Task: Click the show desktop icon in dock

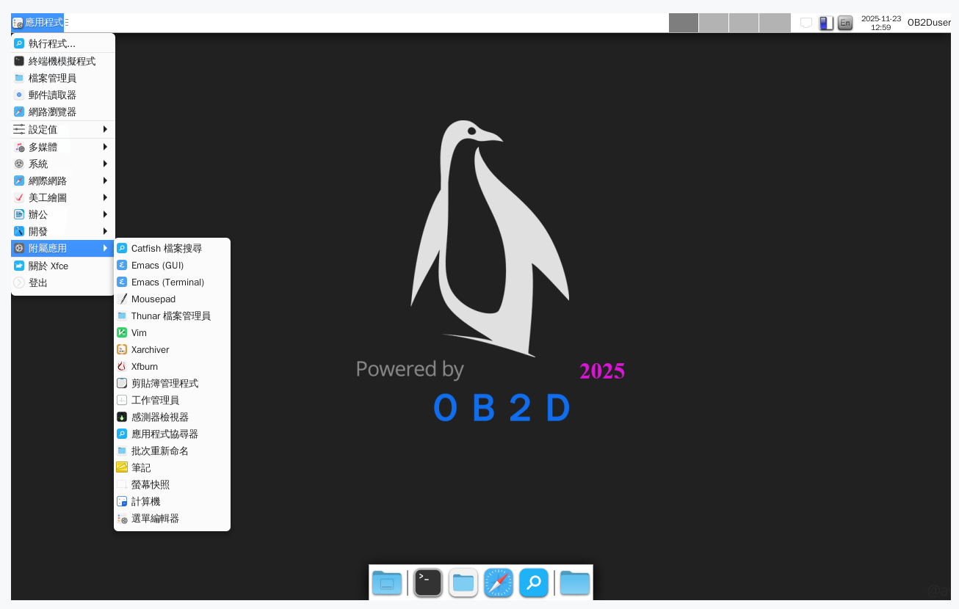Action: click(x=387, y=583)
